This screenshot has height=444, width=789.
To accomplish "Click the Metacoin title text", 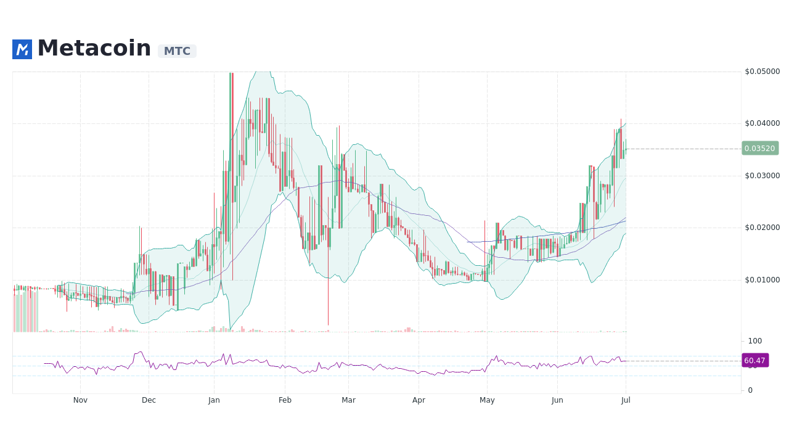I will click(x=94, y=47).
